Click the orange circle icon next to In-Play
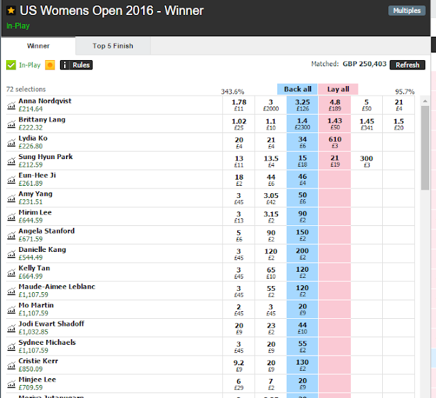Viewport: 436px width, 398px height. tap(50, 65)
